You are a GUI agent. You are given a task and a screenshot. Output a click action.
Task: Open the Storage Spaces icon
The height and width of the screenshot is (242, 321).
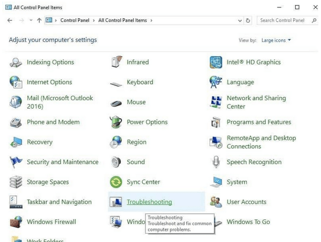pyautogui.click(x=16, y=182)
